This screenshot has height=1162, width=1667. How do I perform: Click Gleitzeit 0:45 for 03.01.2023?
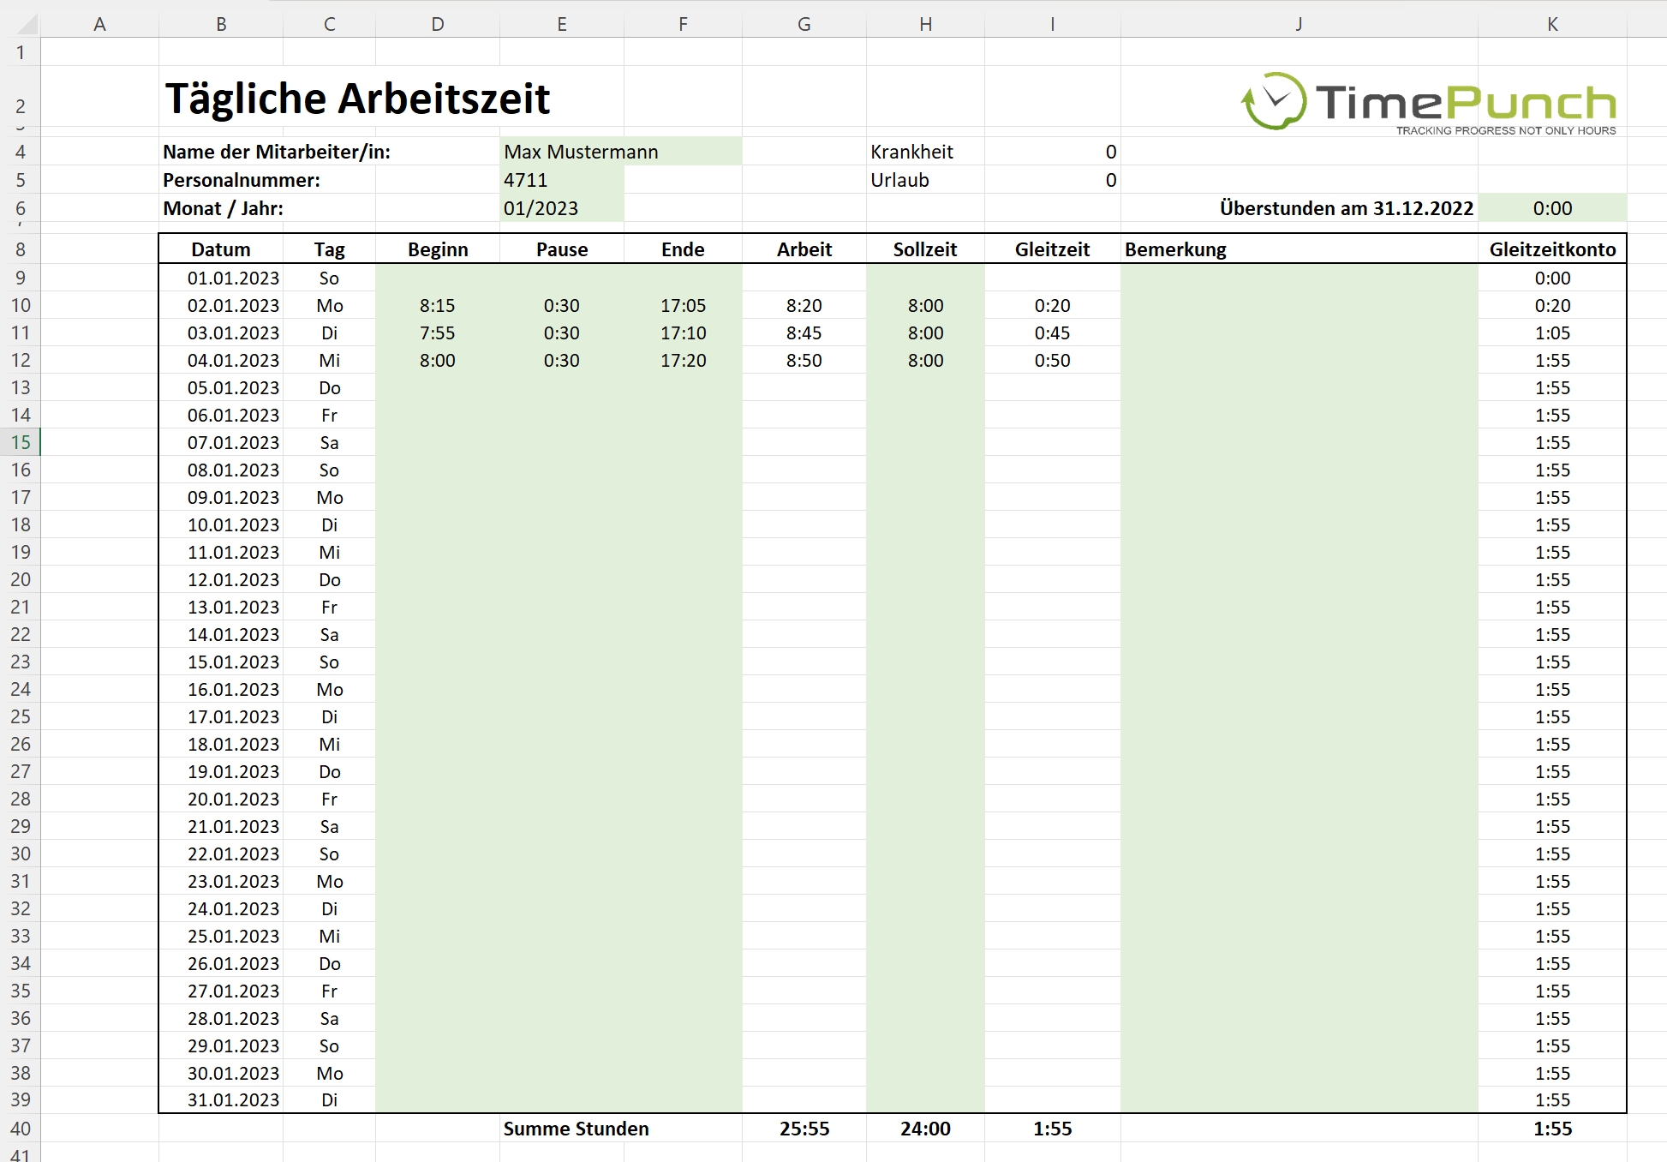pos(1053,332)
